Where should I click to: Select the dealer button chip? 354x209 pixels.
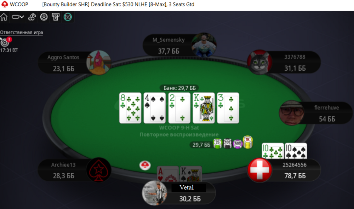click(x=145, y=165)
